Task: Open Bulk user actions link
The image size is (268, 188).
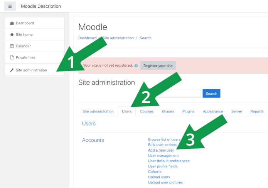Action: click(162, 144)
